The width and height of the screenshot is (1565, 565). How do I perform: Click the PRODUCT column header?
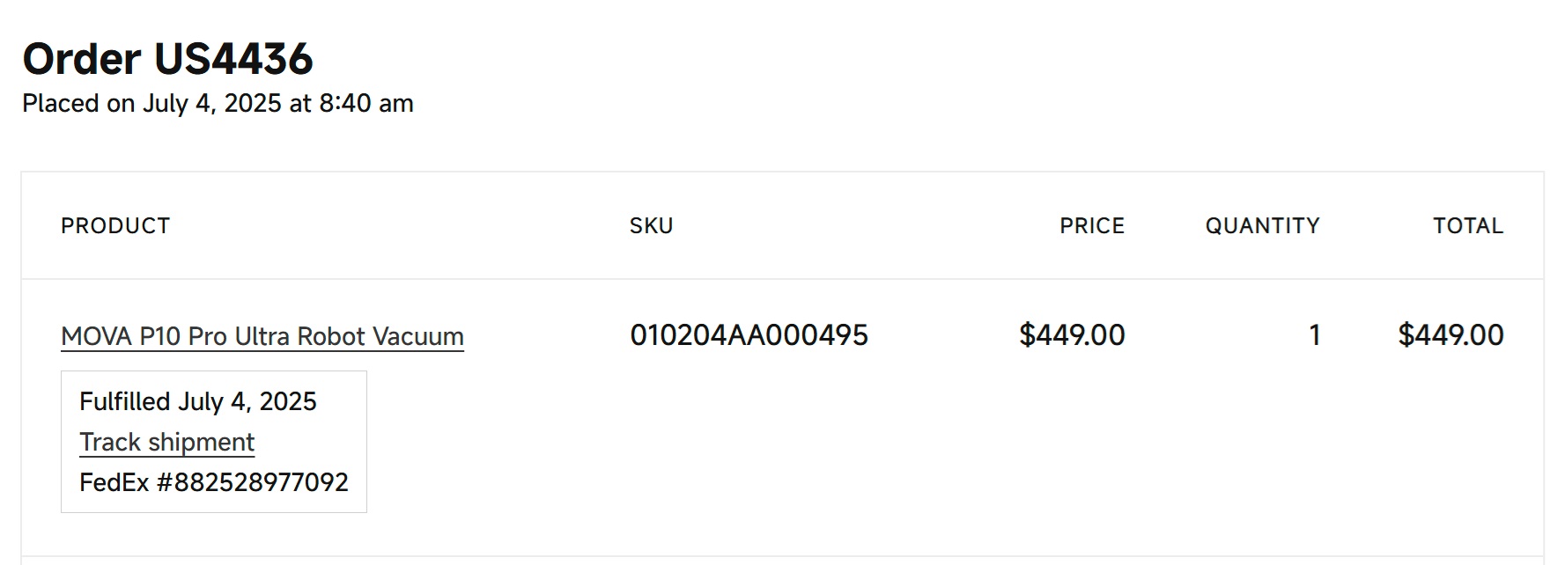tap(115, 226)
